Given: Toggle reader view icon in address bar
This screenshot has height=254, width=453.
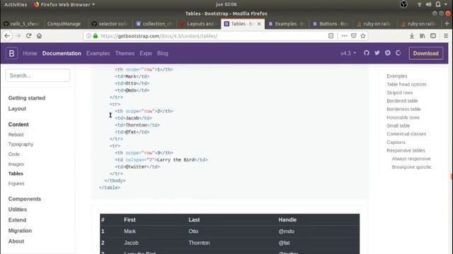Looking at the screenshot, I should pos(331,36).
